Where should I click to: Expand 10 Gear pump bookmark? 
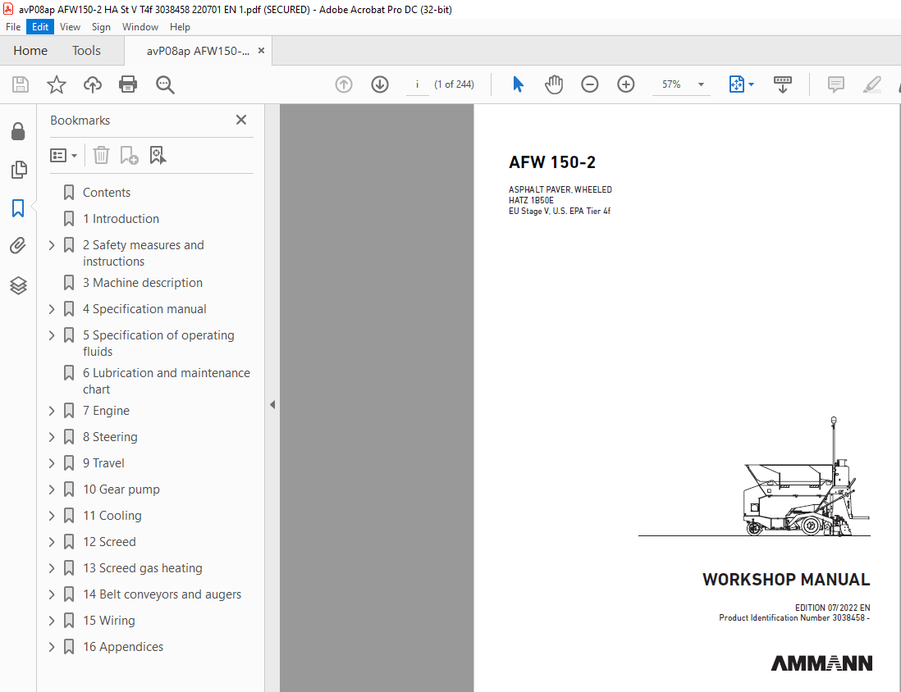52,489
